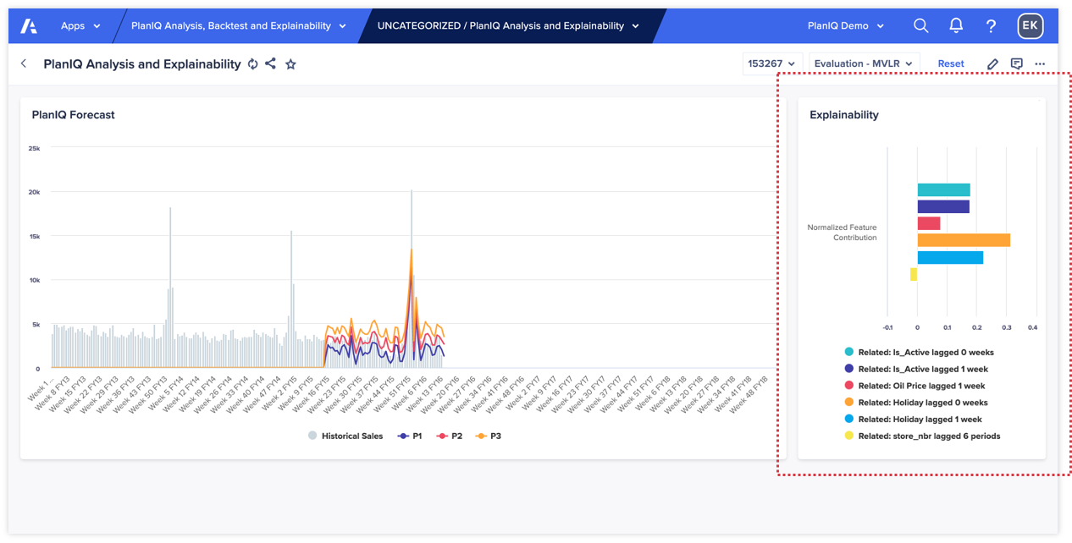This screenshot has height=543, width=1072.
Task: Toggle Related: store_nbr lagged 6 periods legend
Action: [x=922, y=436]
